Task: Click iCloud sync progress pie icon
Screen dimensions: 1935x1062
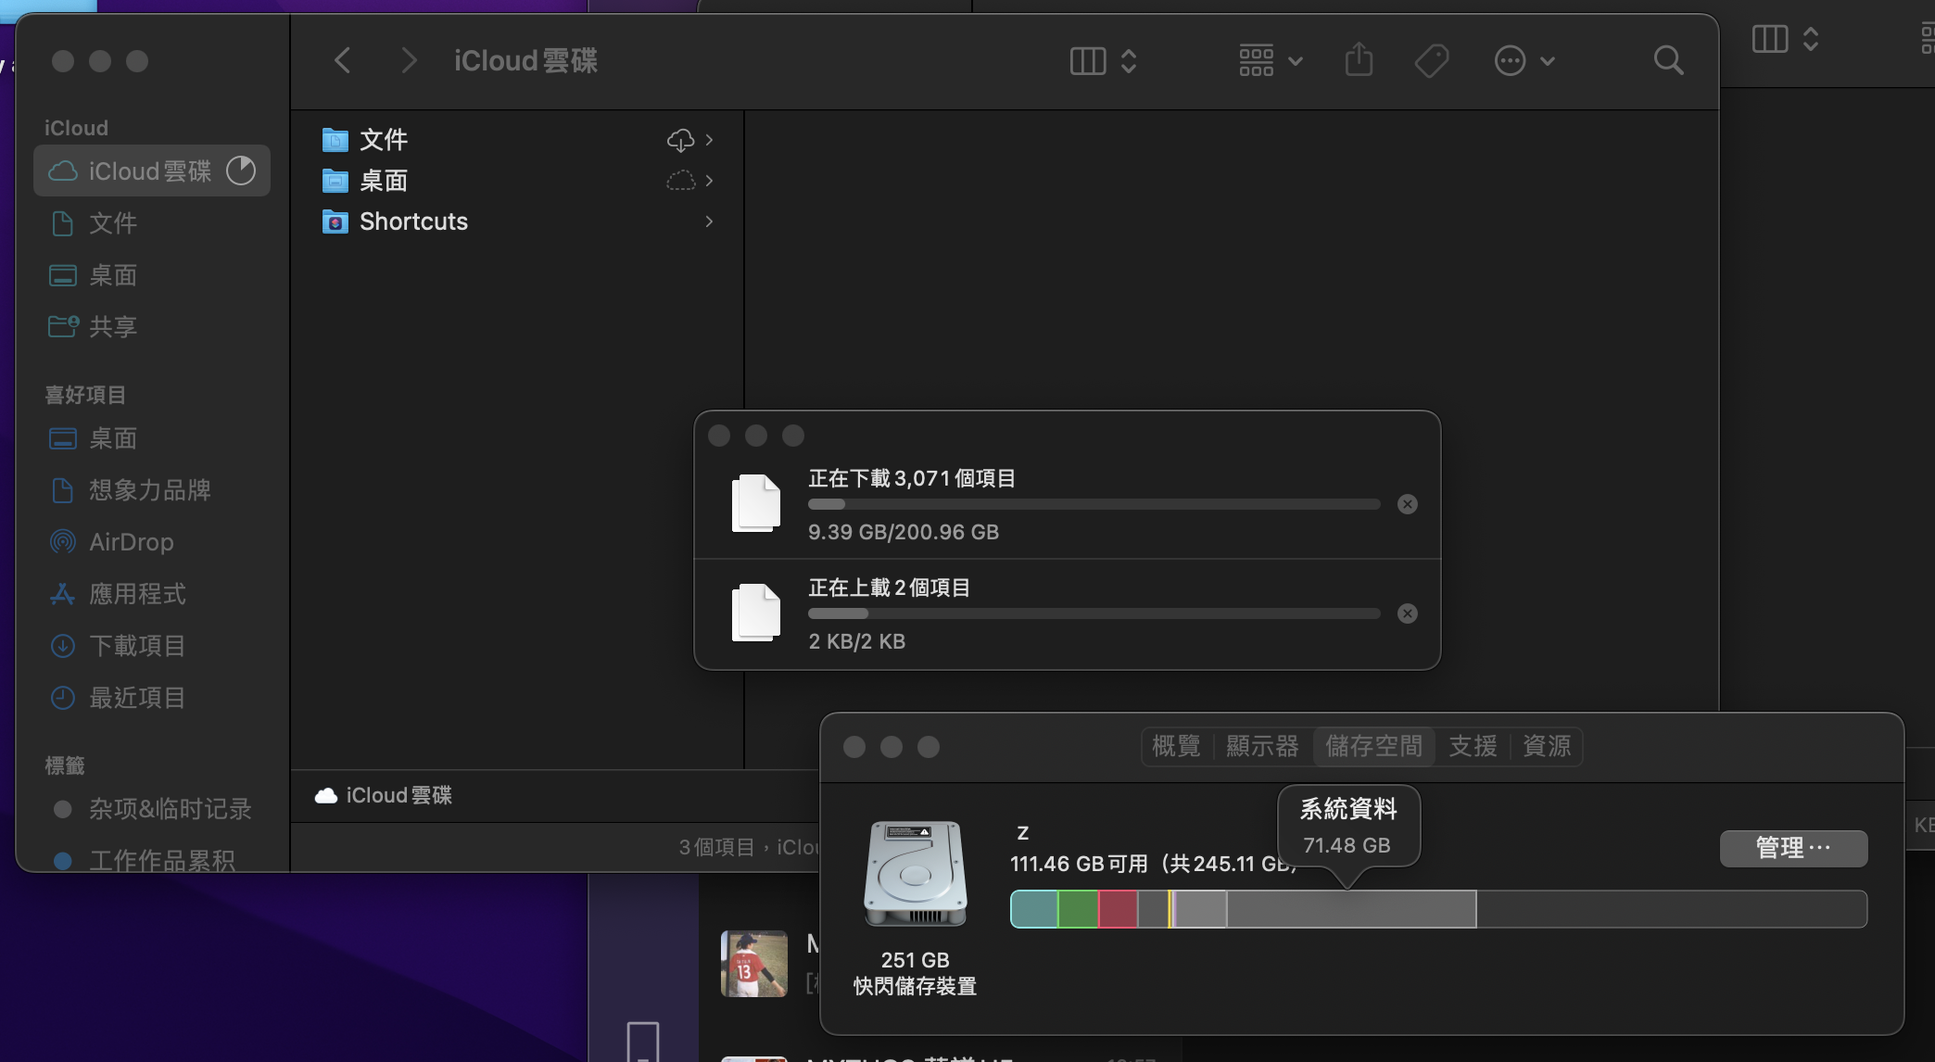Action: pos(241,171)
